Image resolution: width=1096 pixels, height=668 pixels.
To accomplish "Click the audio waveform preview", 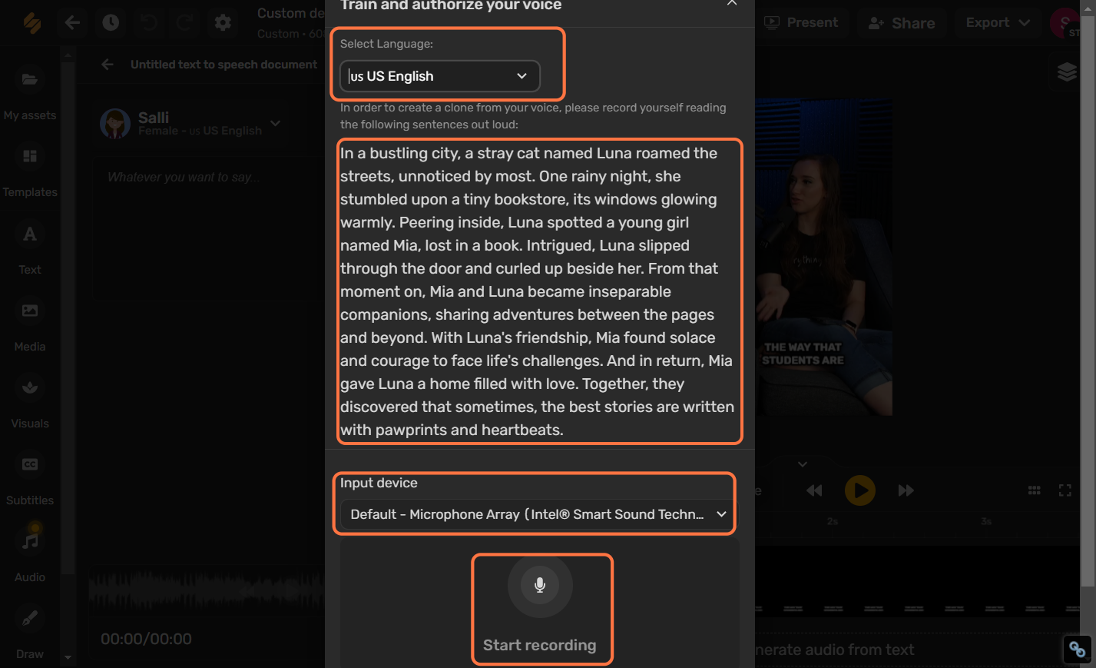I will coord(207,591).
